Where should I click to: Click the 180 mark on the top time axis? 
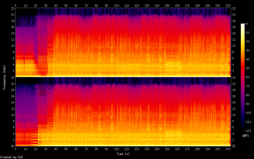[x=197, y=5]
